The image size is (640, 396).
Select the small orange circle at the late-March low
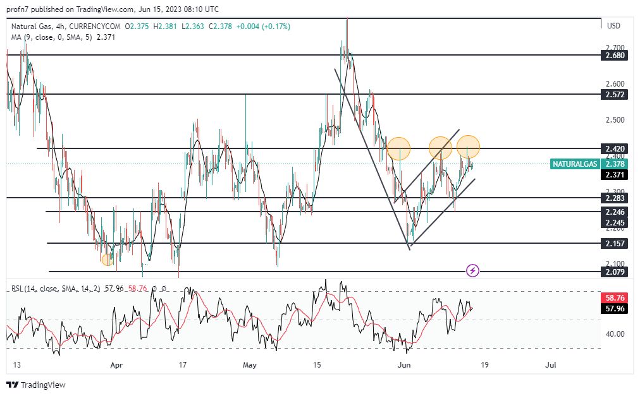[108, 260]
